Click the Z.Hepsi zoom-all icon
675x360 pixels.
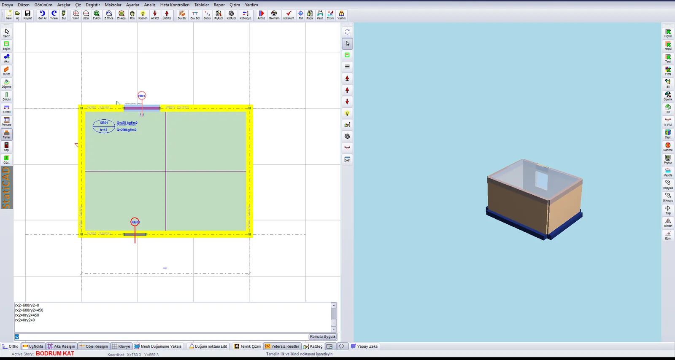[121, 15]
